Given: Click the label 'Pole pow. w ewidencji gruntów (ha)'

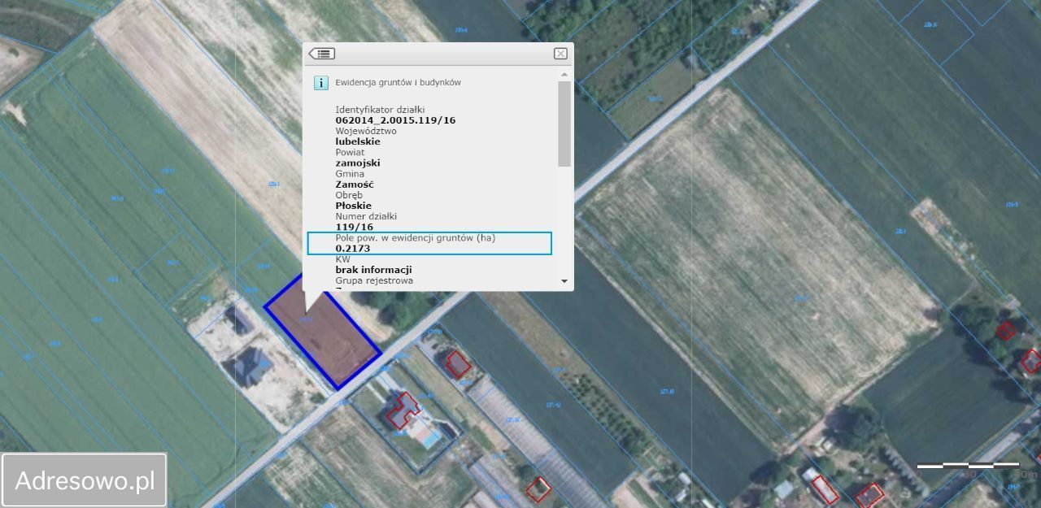Looking at the screenshot, I should pos(416,237).
